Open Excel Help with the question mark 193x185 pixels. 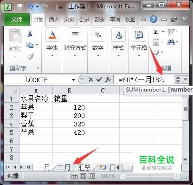click(154, 20)
